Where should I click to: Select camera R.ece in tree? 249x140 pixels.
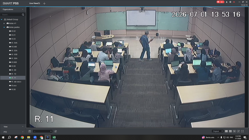[x=14, y=86]
